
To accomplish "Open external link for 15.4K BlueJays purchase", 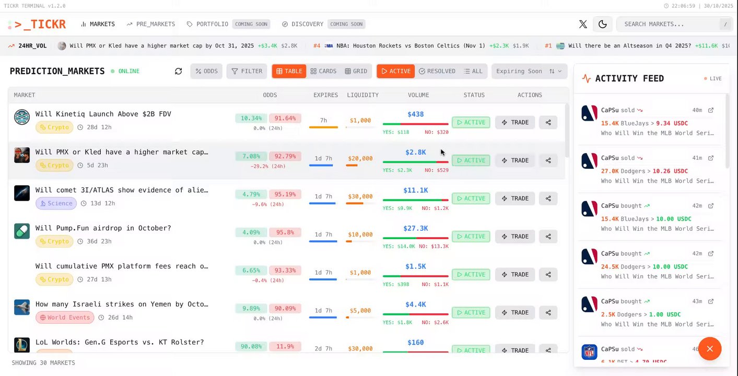I will coord(710,206).
